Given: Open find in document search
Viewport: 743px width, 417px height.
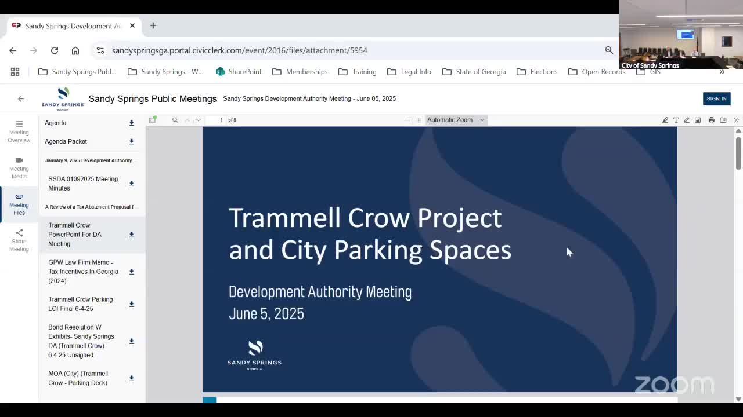Looking at the screenshot, I should (x=175, y=120).
